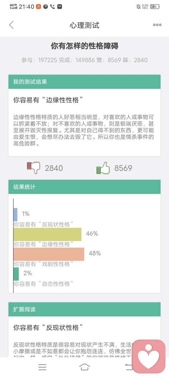Tap the pink heart floating icon
Screen dimensions: 169x377
pos(149,356)
